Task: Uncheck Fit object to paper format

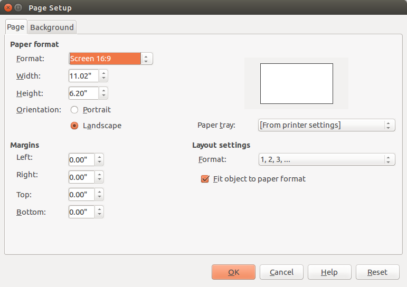Action: tap(205, 179)
